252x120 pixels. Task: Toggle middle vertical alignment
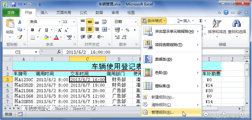[90, 22]
